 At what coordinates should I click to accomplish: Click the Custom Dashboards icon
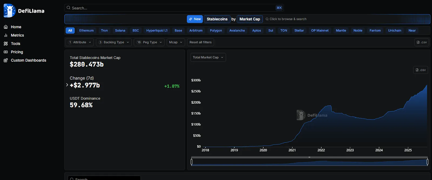[x=6, y=60]
